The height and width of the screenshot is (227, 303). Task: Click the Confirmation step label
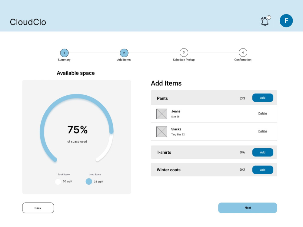point(243,60)
